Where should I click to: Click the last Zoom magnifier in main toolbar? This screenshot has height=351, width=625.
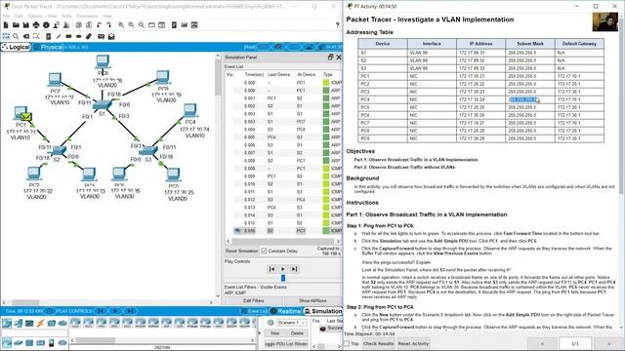pos(142,25)
